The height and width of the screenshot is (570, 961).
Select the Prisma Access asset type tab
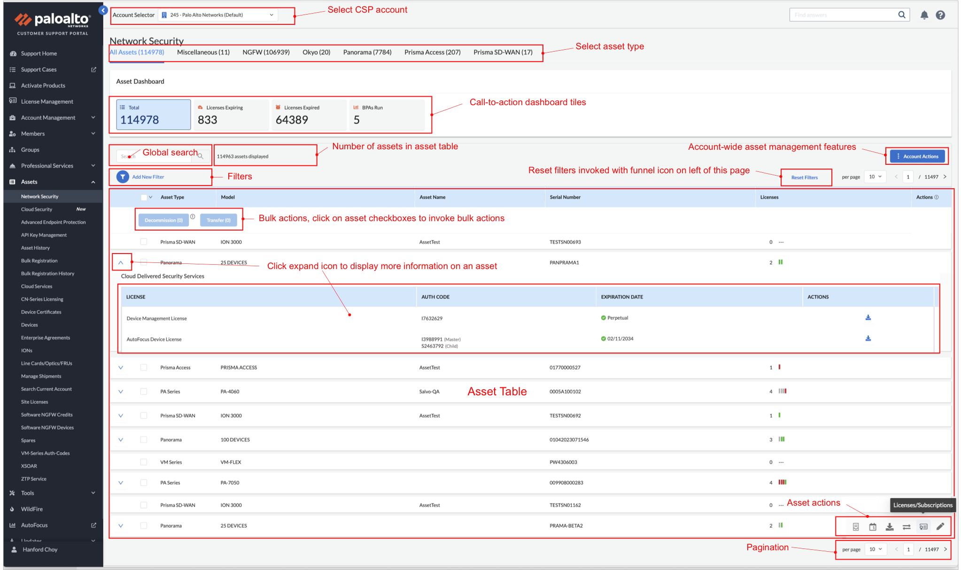coord(432,52)
